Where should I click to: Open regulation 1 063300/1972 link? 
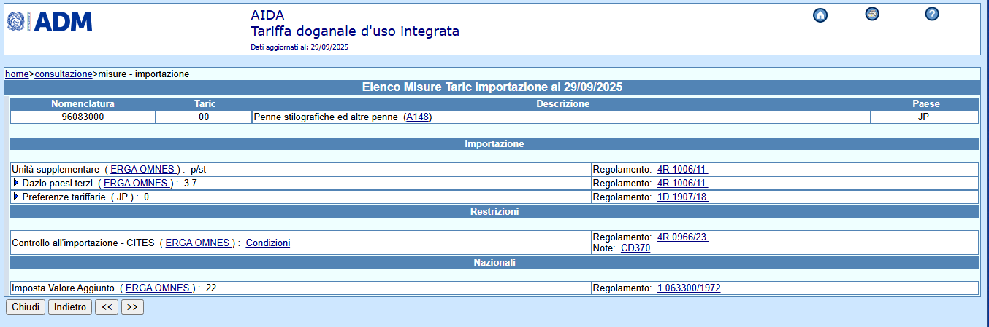689,288
